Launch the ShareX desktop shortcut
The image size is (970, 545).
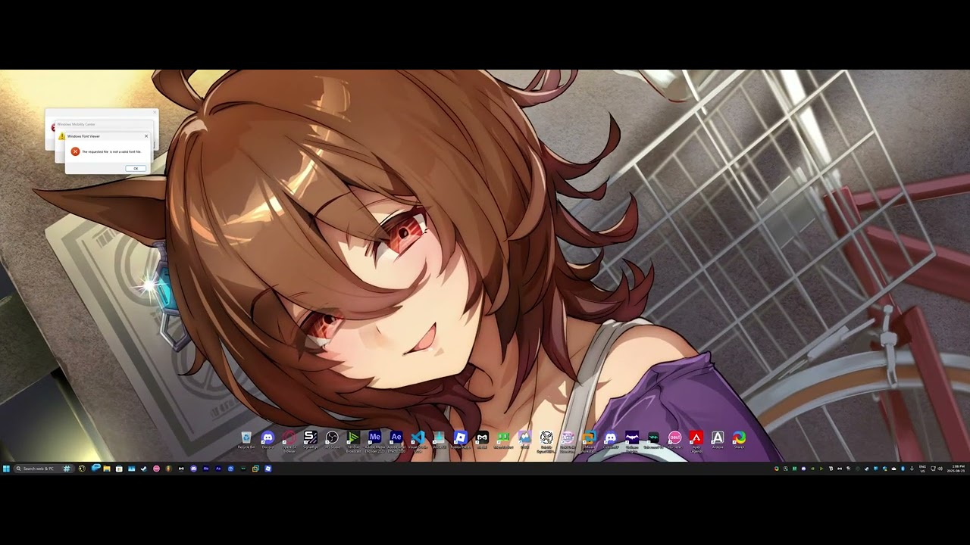point(739,440)
